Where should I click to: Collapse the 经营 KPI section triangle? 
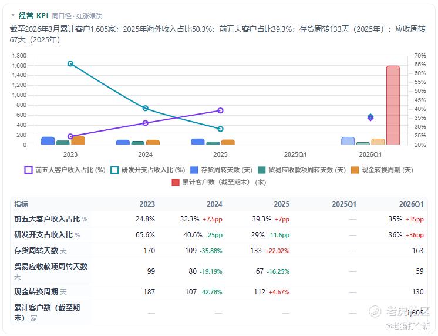(13, 15)
